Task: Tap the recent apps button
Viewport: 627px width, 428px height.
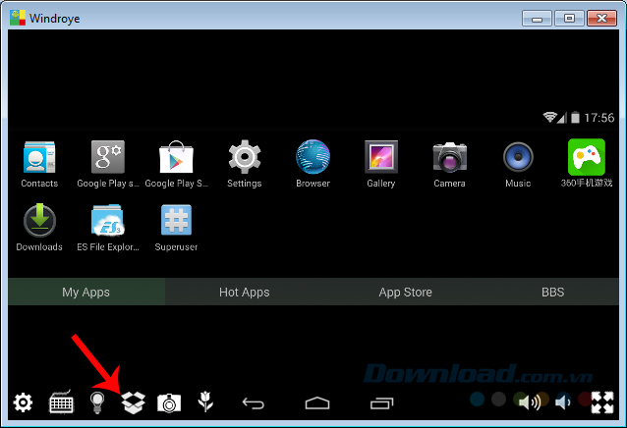Action: click(x=382, y=403)
